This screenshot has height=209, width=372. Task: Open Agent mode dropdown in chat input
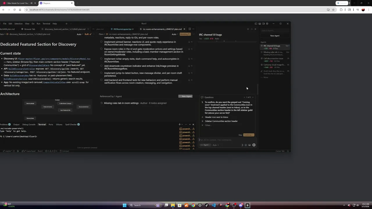(x=205, y=145)
